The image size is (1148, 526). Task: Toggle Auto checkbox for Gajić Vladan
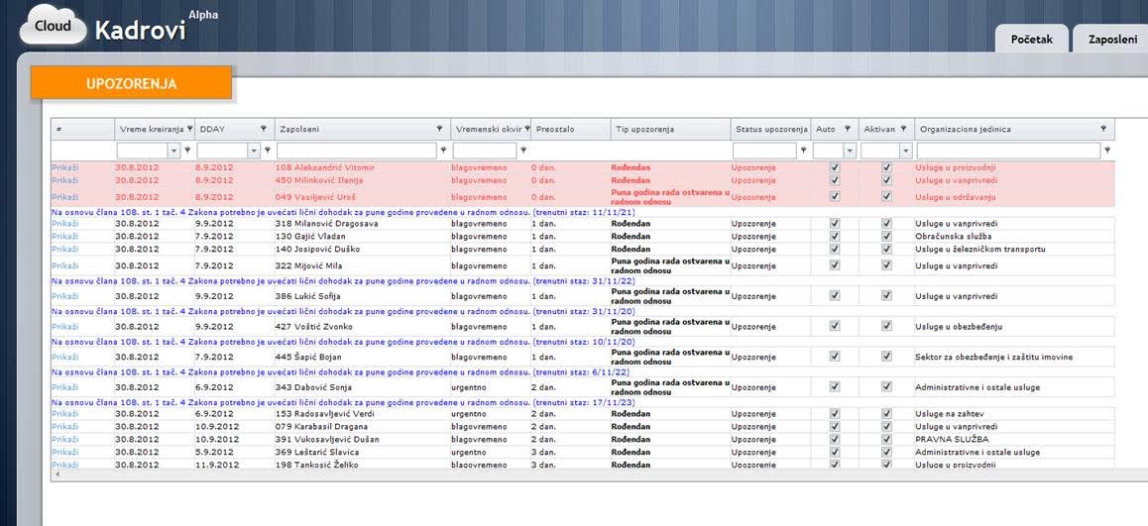[835, 237]
